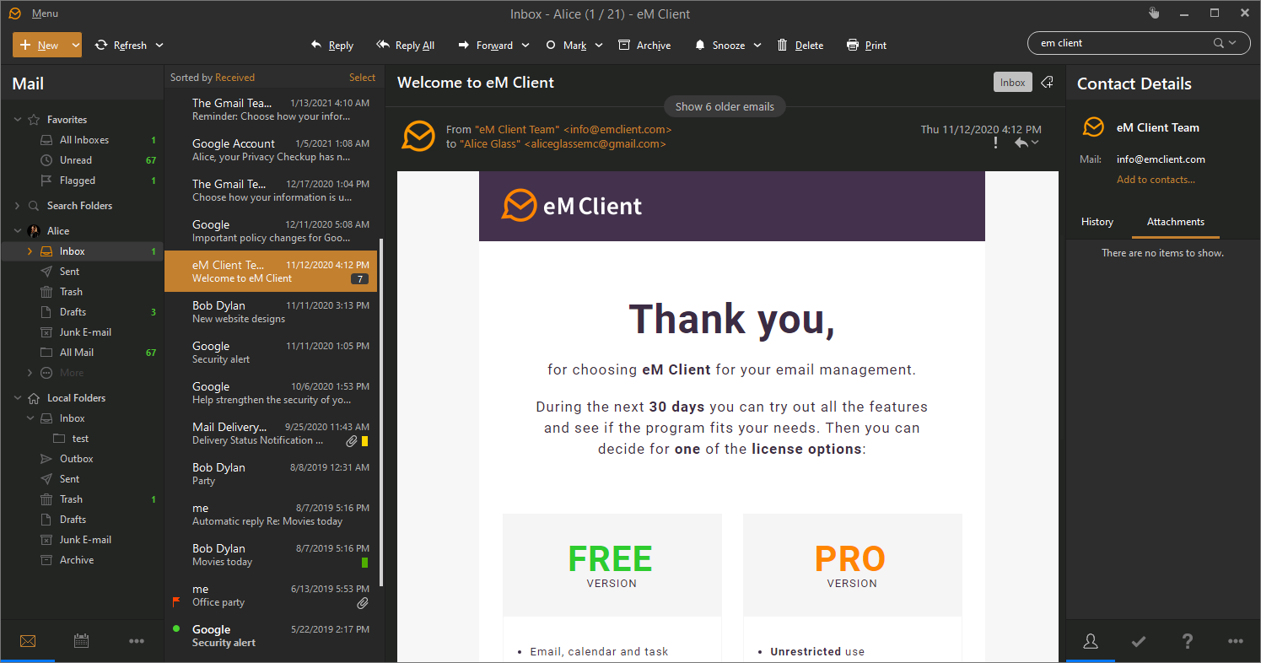Click the tag icon beside Inbox label
The image size is (1261, 663).
coord(1047,83)
